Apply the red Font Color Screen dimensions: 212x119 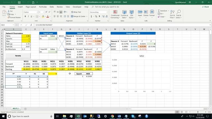coord(48,17)
